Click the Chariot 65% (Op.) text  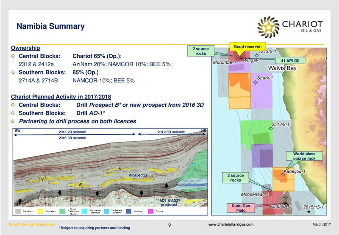97,56
